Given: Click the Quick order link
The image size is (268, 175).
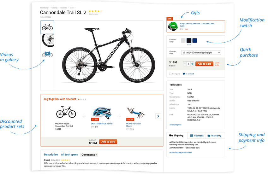Looking at the screenshot, I should pos(217,64).
